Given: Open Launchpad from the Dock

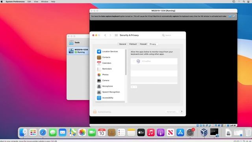Looking at the screenshot, I should tap(33, 133).
